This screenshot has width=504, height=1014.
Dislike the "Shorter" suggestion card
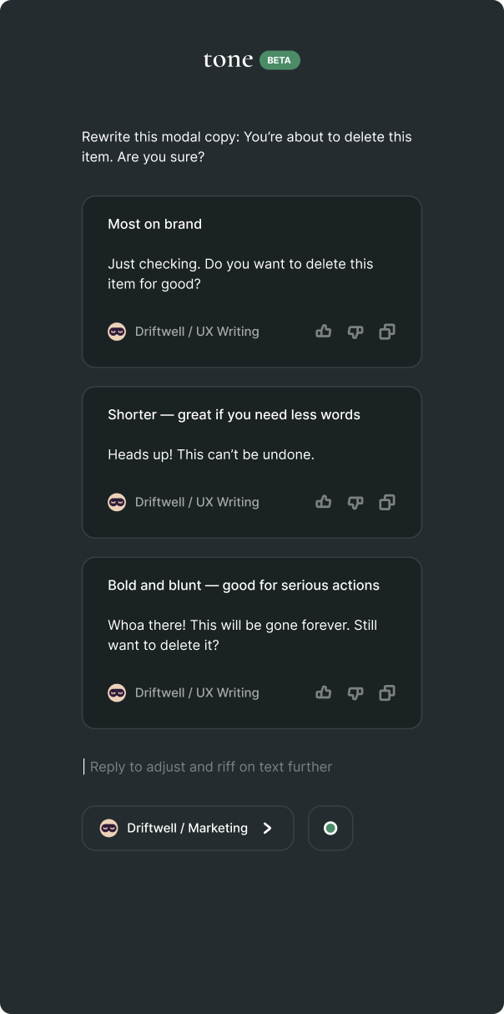(355, 502)
